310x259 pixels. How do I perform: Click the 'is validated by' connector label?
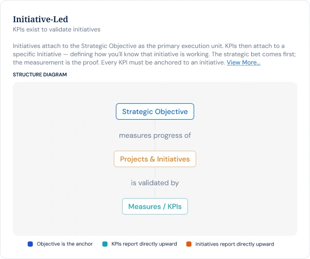[x=155, y=183]
